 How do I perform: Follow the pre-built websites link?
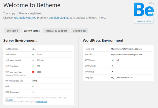(25, 18)
